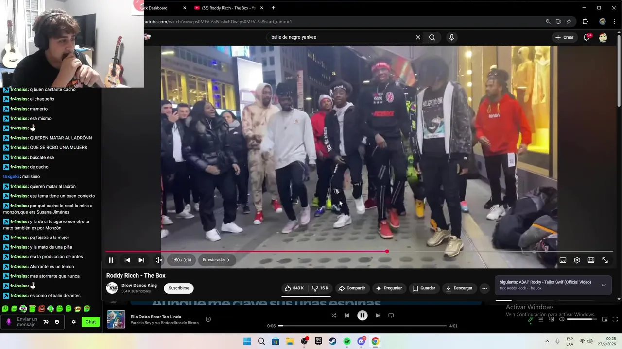
Task: Start voice search with microphone icon
Action: [452, 37]
